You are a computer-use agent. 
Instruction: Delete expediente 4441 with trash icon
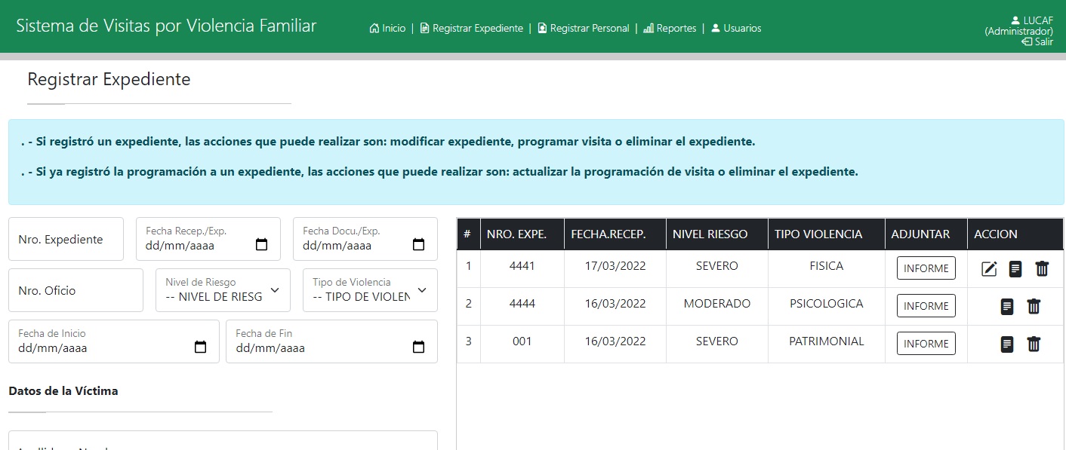[1042, 269]
